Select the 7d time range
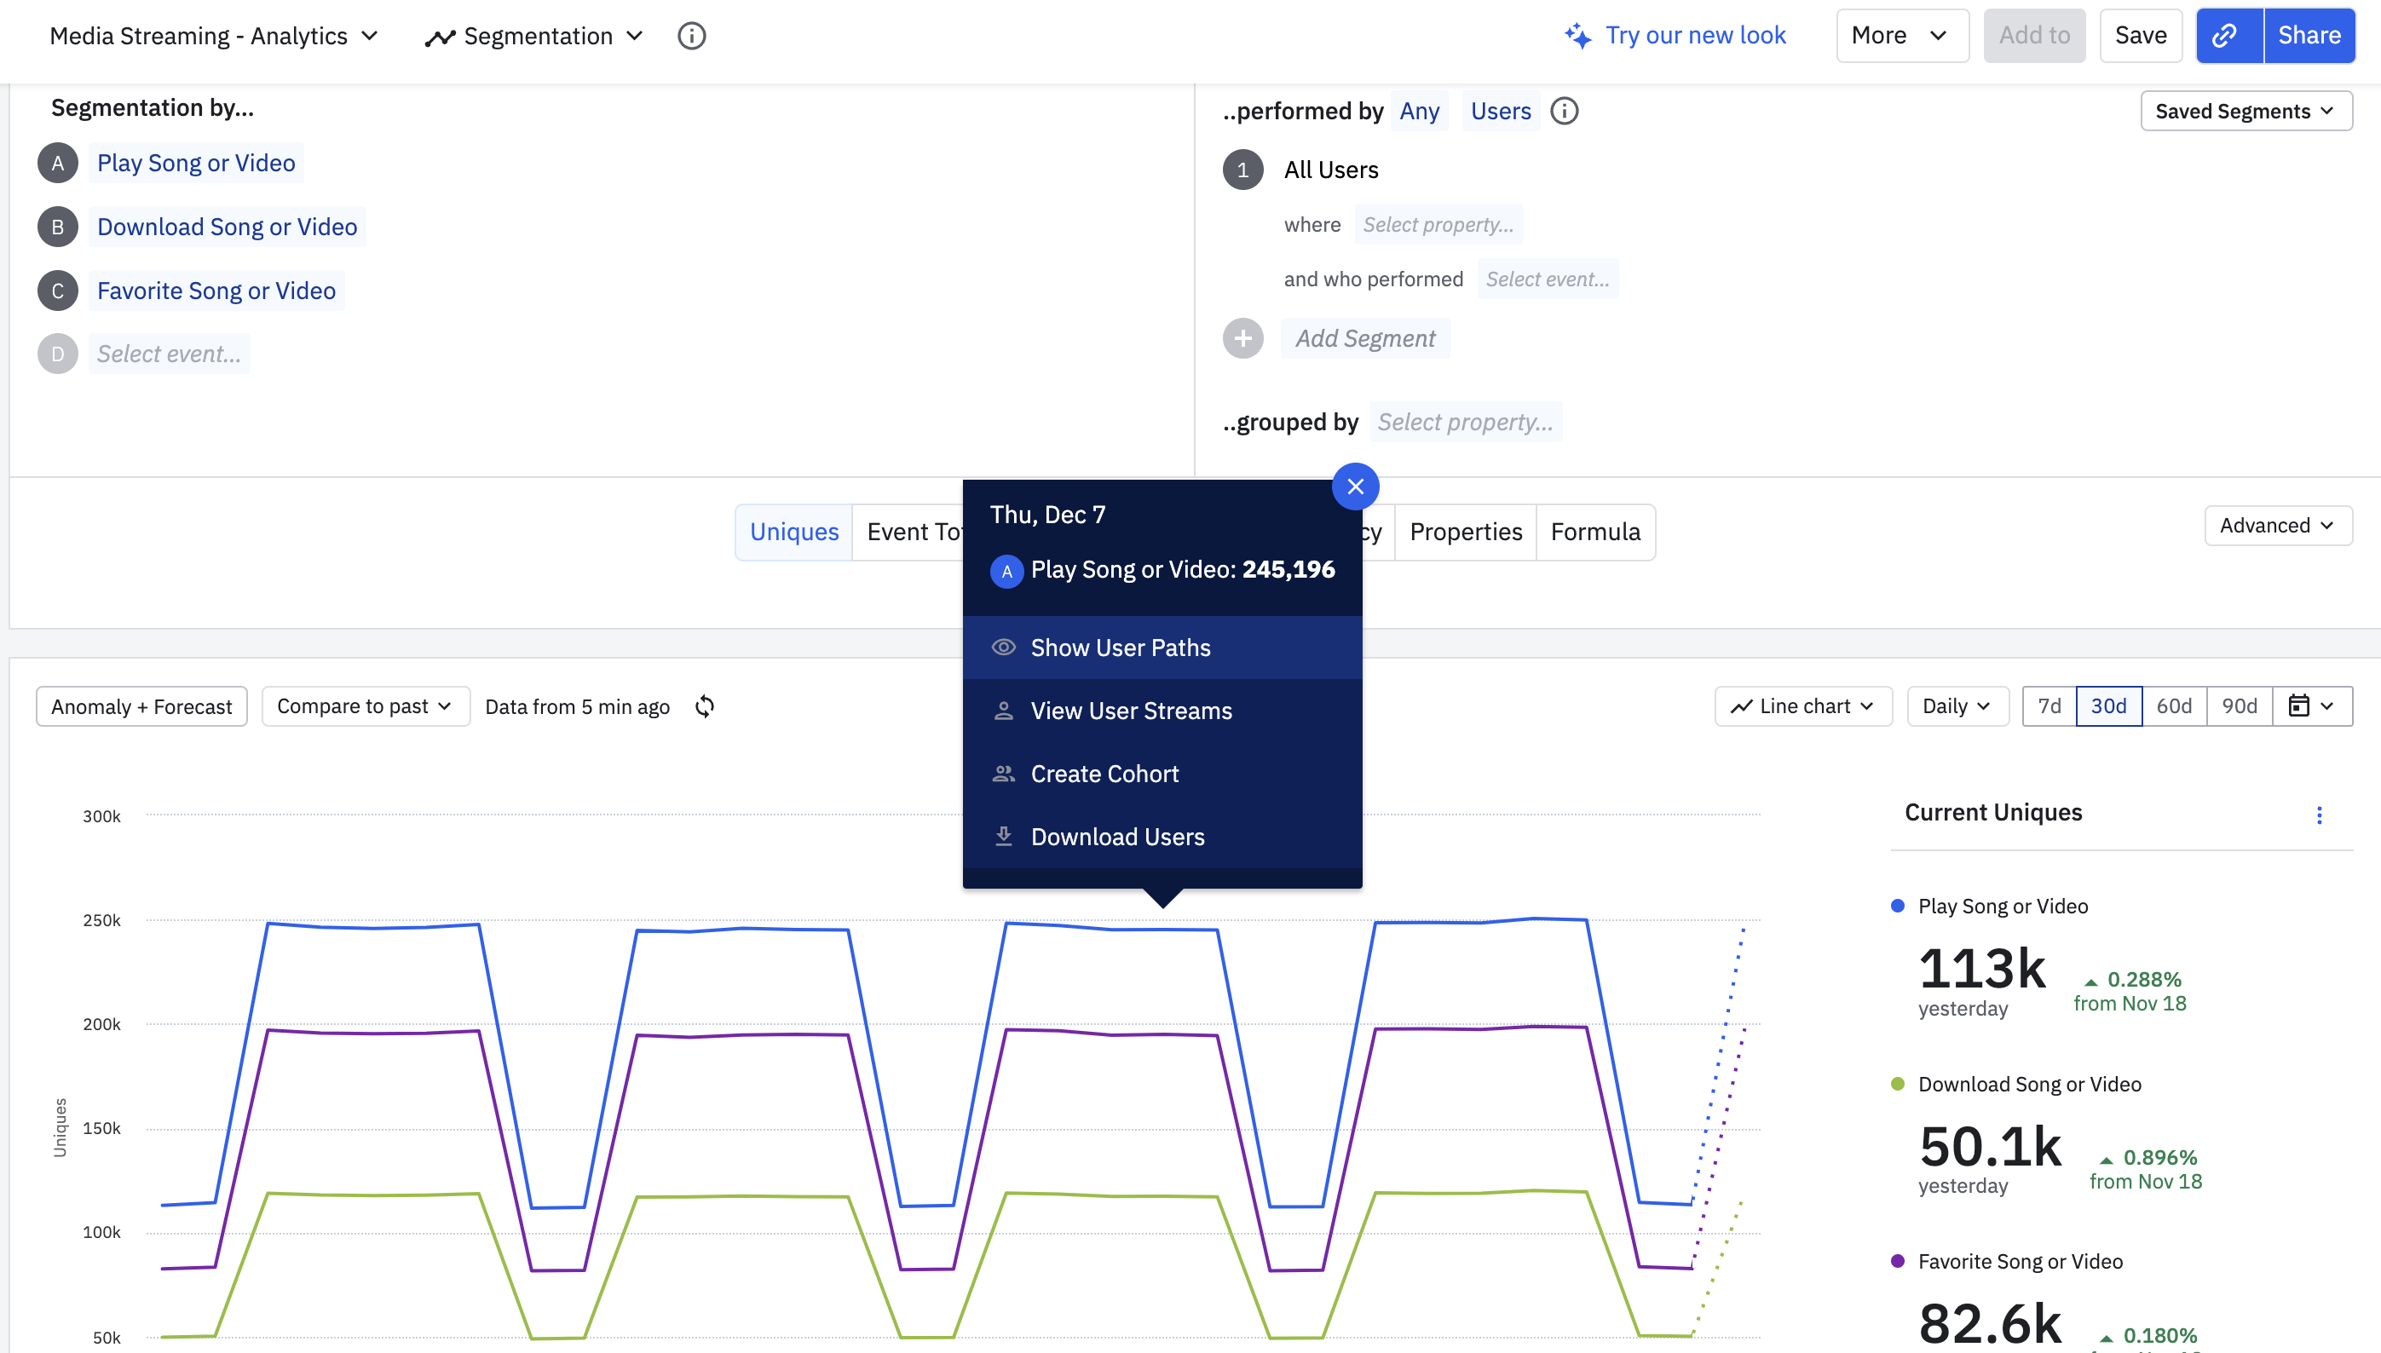 tap(2049, 706)
